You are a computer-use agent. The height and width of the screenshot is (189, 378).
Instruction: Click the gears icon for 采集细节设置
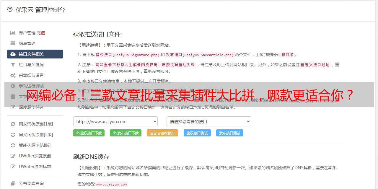point(13,75)
